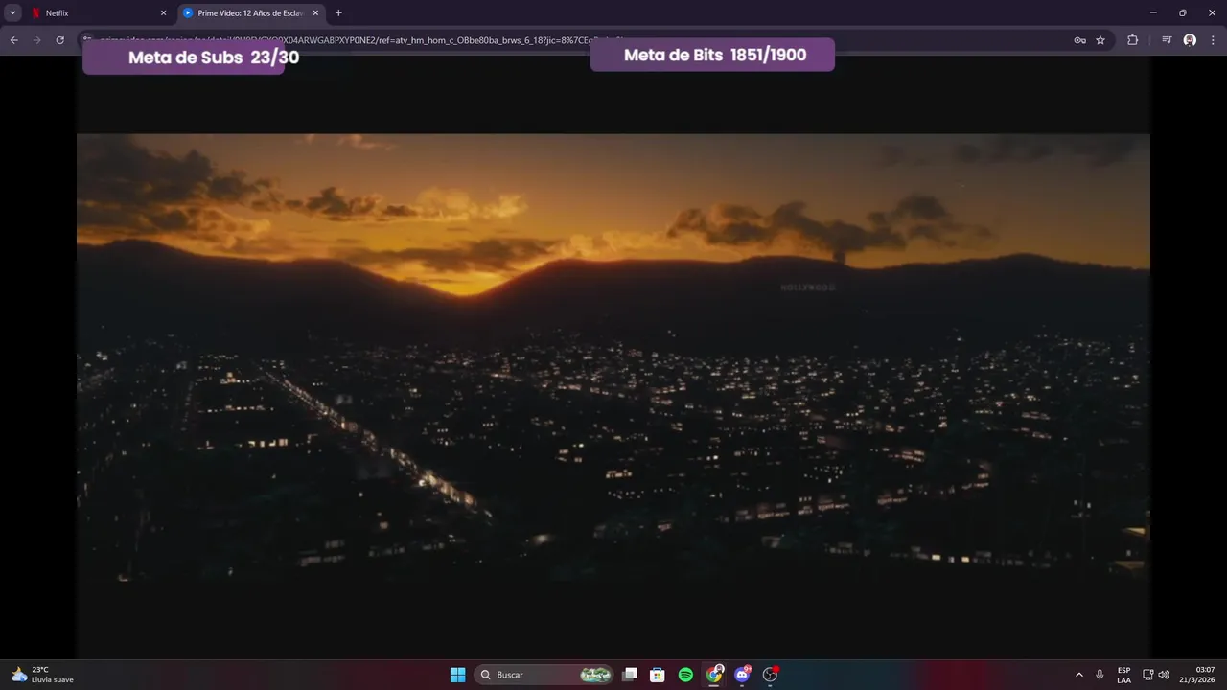Go back to the previous page
Image resolution: width=1227 pixels, height=690 pixels.
pos(13,40)
